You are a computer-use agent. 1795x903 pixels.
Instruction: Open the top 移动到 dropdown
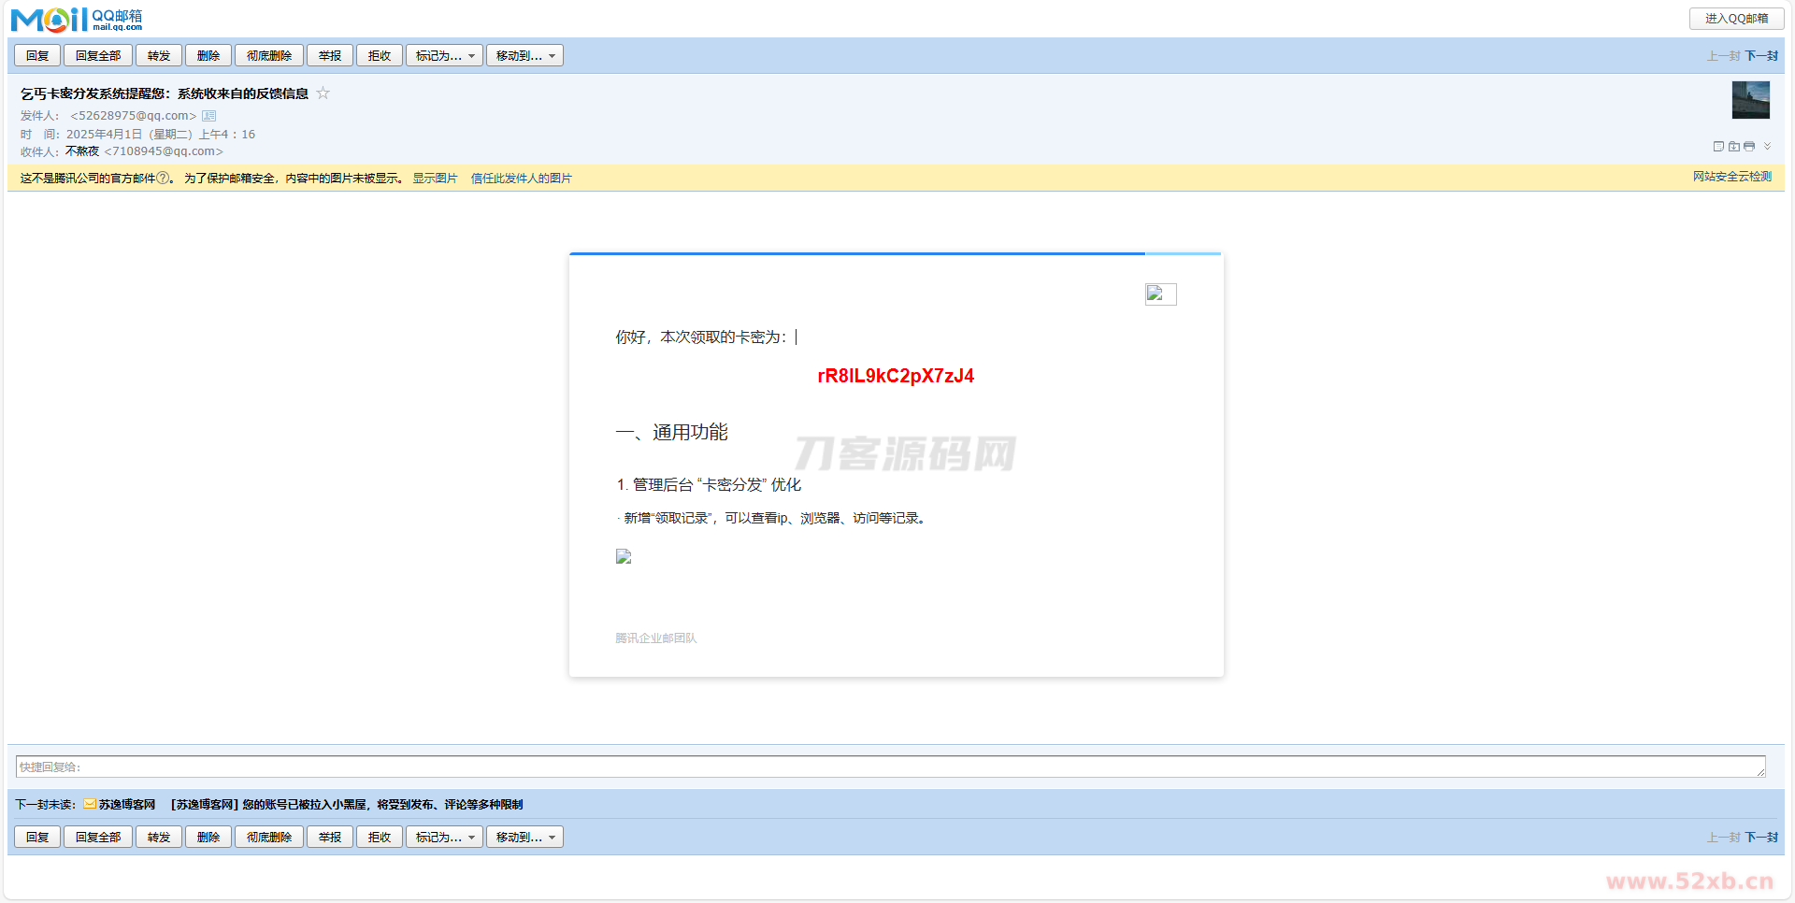(524, 56)
